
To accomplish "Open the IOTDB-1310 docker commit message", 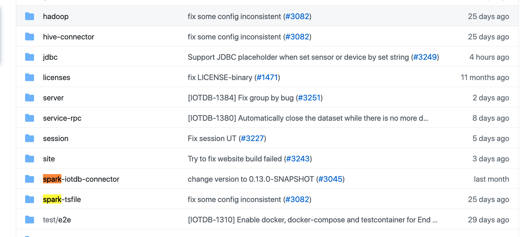I will (312, 220).
